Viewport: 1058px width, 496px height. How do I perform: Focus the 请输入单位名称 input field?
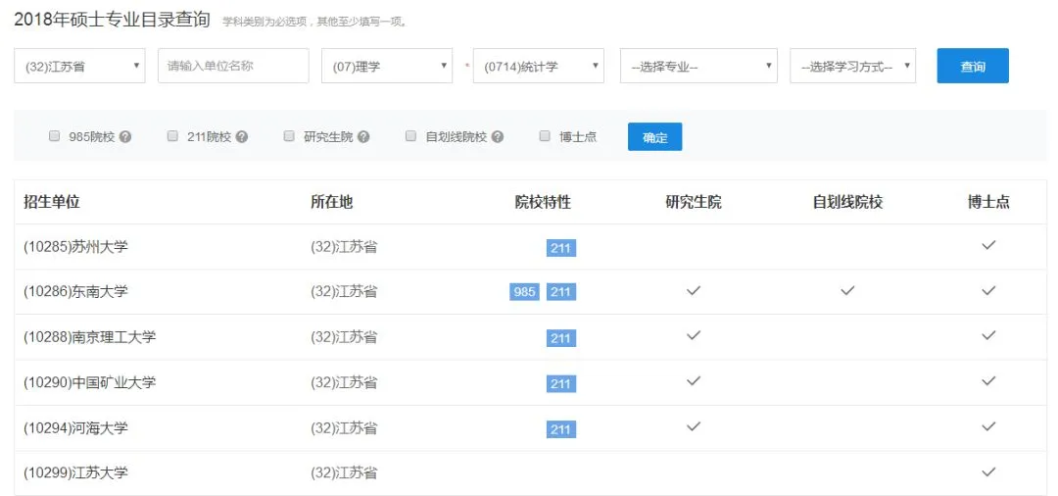click(233, 66)
